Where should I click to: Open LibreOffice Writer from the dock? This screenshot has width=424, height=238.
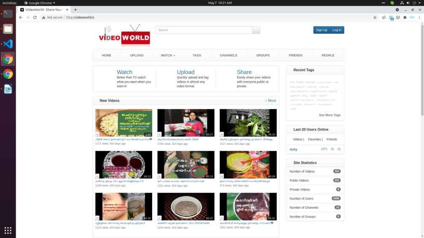pos(8,89)
